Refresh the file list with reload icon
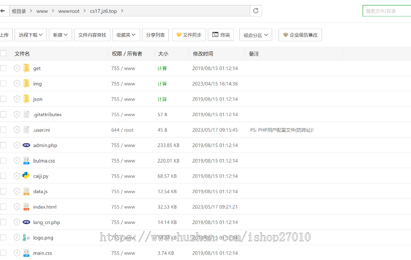 click(x=256, y=11)
